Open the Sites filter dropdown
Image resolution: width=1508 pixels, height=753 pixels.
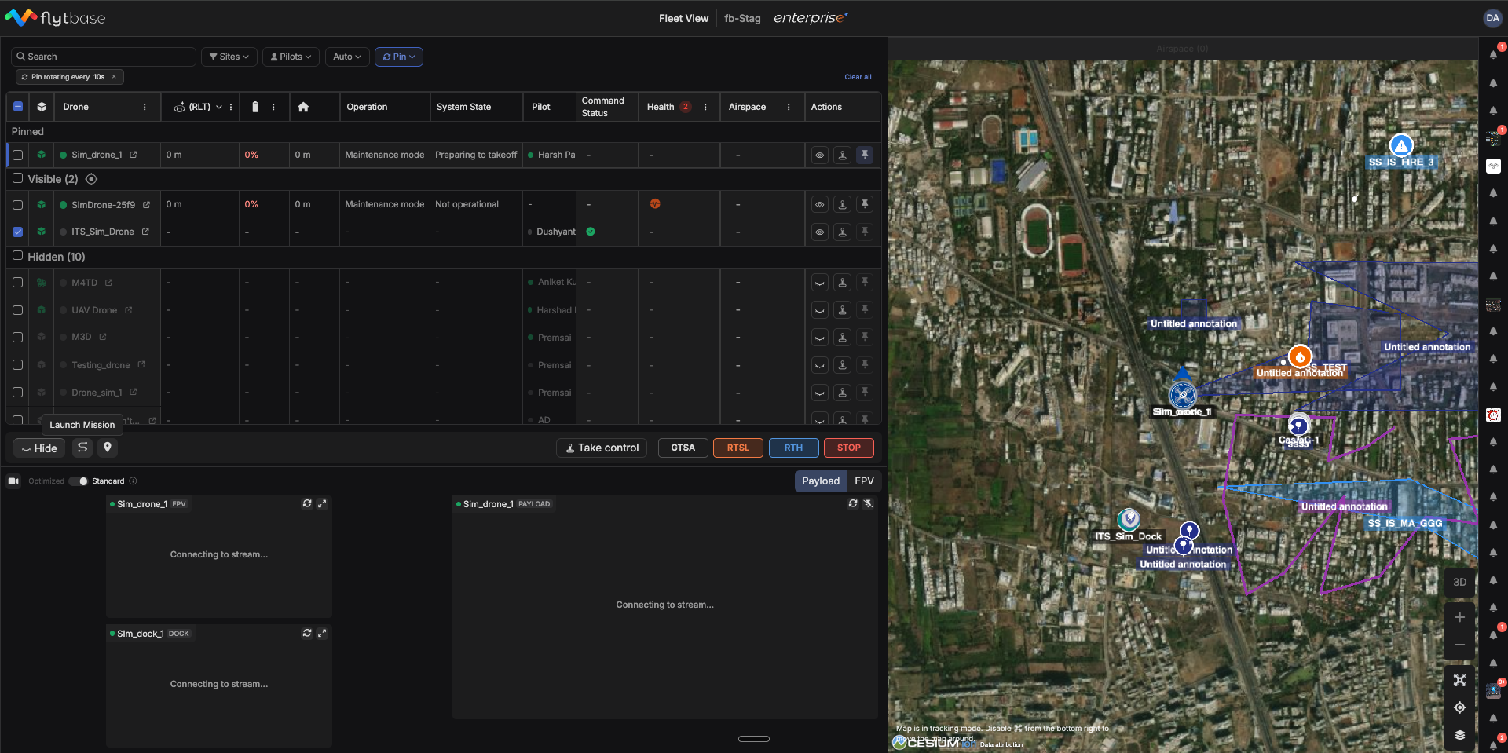[x=229, y=57]
